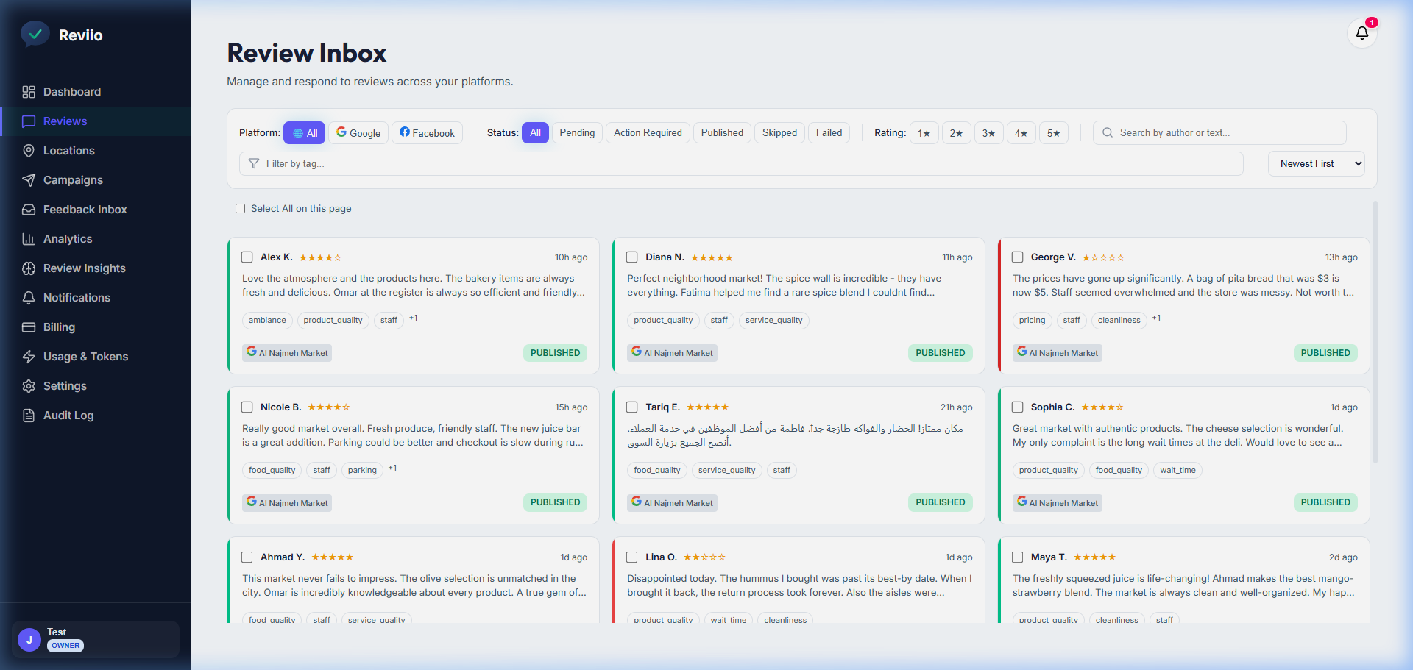Click the search magnifier icon

(x=1108, y=133)
